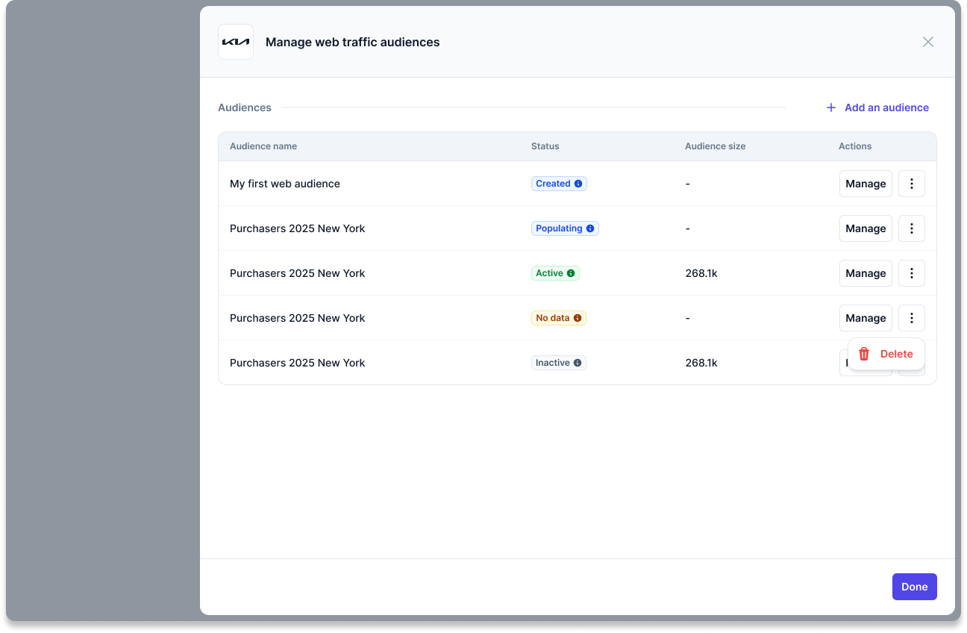
Task: Click the Done button
Action: [x=915, y=587]
